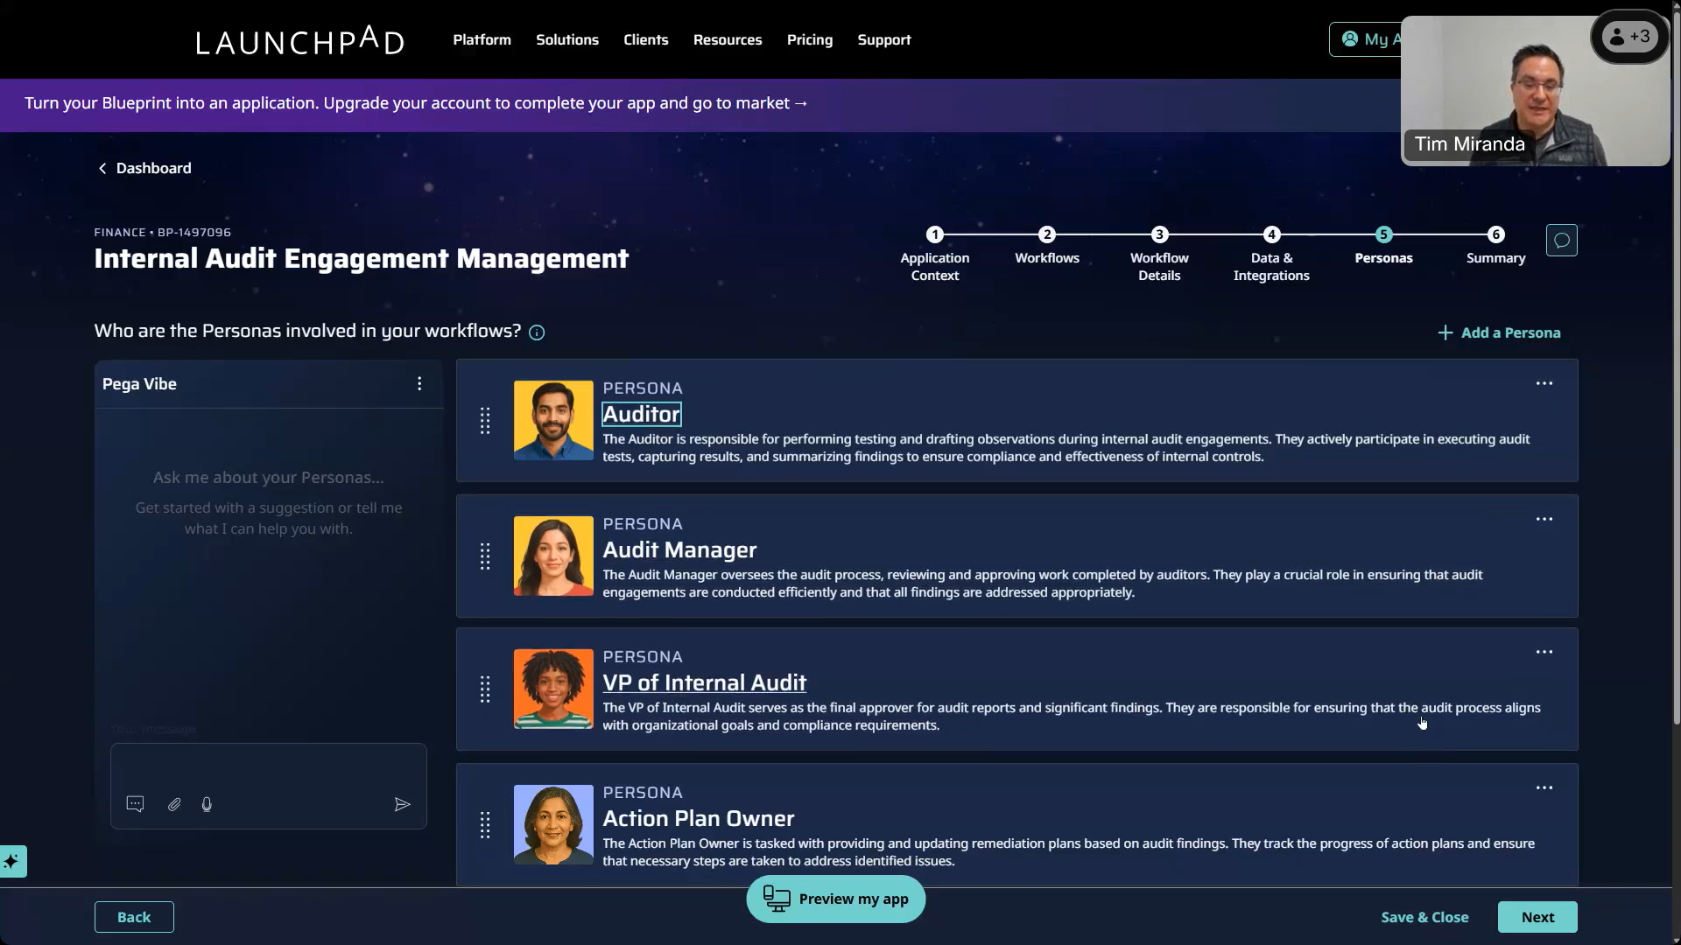The height and width of the screenshot is (945, 1681).
Task: Open the comments bubble icon near Summary
Action: [x=1561, y=241]
